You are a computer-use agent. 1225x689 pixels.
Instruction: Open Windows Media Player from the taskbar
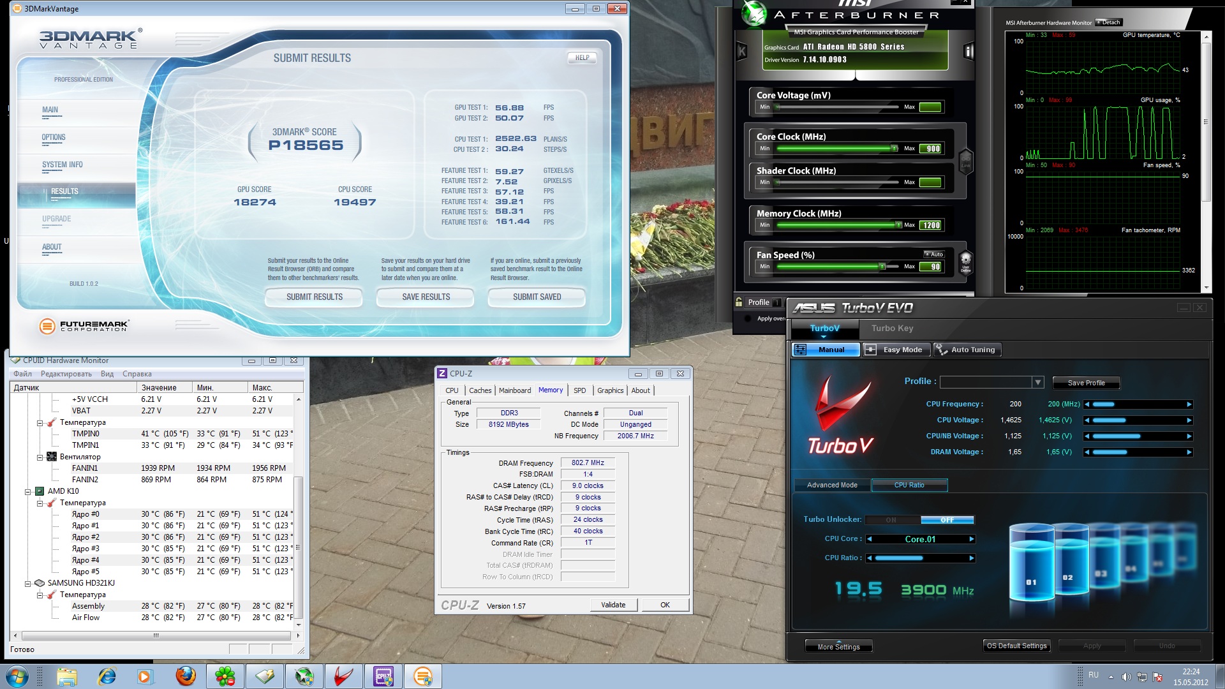(x=145, y=676)
